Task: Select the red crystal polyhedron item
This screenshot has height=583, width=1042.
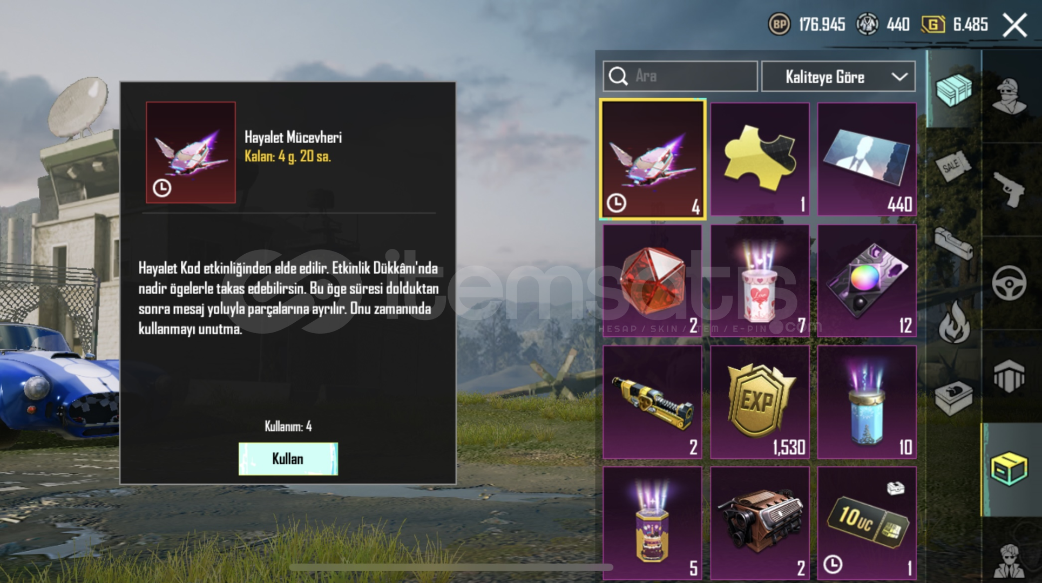Action: [652, 281]
